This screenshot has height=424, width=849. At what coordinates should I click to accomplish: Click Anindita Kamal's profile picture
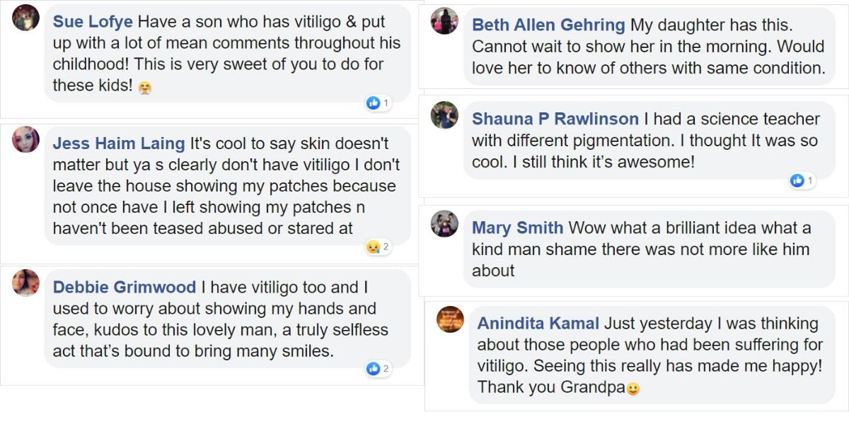[451, 319]
